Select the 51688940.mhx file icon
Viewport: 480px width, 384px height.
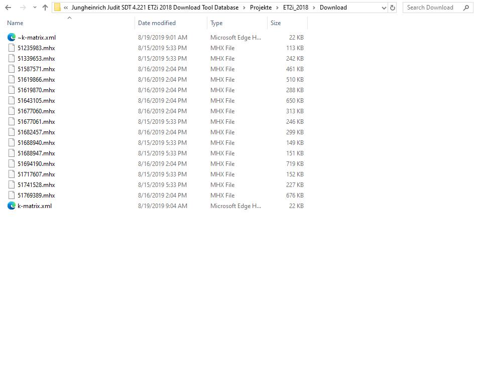pos(12,143)
